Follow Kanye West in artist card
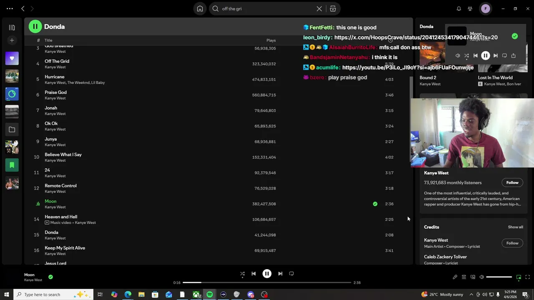Screen dimensions: 534x300 point(512,182)
